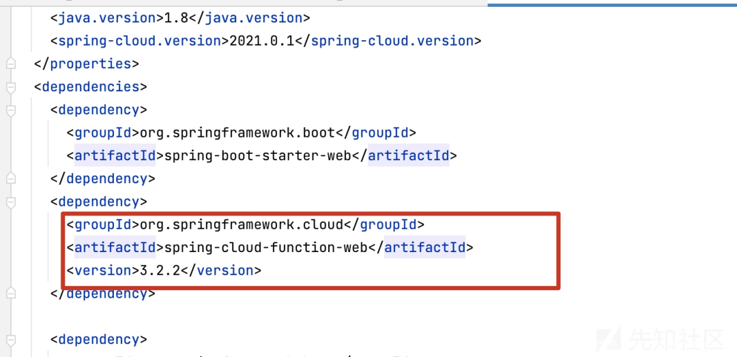
Task: Toggle fold at first closing dependency tag
Action: 10,179
